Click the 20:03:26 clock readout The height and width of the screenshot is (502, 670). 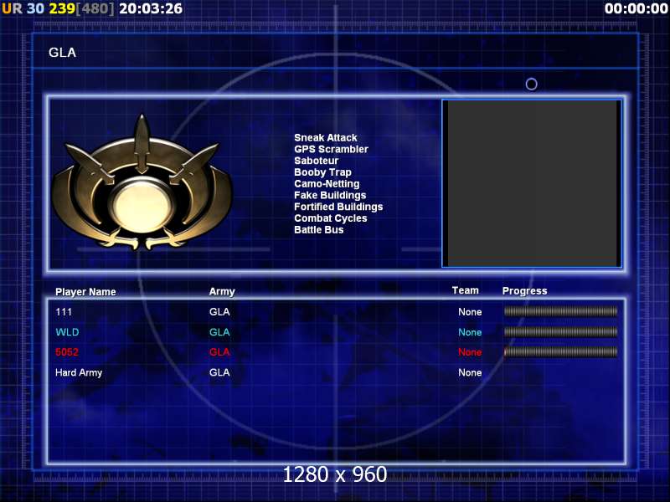point(151,8)
